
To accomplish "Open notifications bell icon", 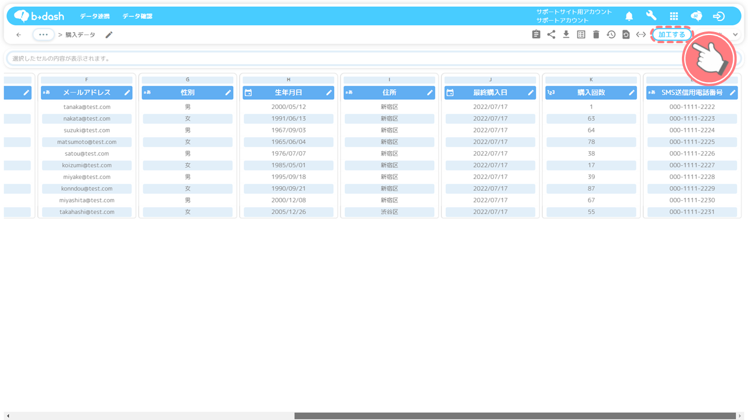I will click(629, 16).
